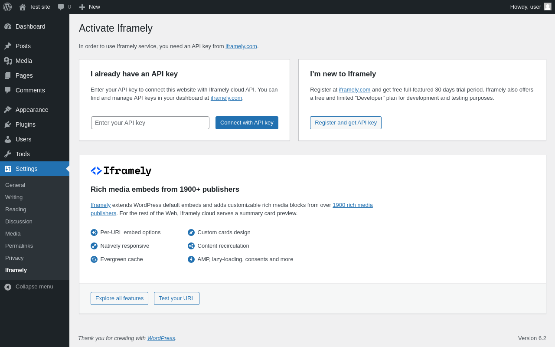The width and height of the screenshot is (555, 347).
Task: Open the 1900 rich media publishers link
Action: pyautogui.click(x=352, y=205)
